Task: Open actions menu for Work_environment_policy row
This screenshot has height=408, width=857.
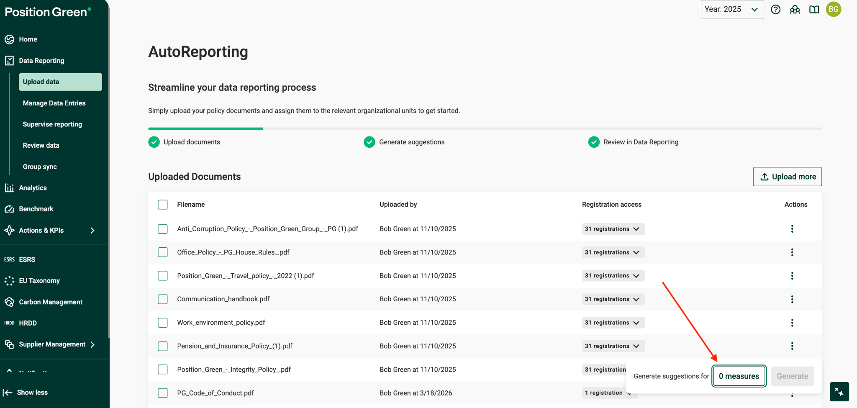Action: (792, 323)
